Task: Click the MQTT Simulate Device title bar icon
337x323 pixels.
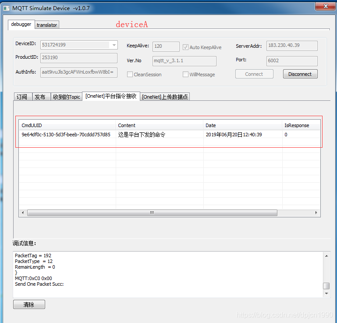Action: [x=7, y=8]
